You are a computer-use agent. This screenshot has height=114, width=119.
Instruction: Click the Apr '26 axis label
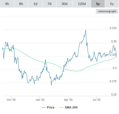coord(68,100)
